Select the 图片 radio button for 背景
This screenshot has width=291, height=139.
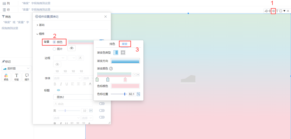click(x=54, y=49)
